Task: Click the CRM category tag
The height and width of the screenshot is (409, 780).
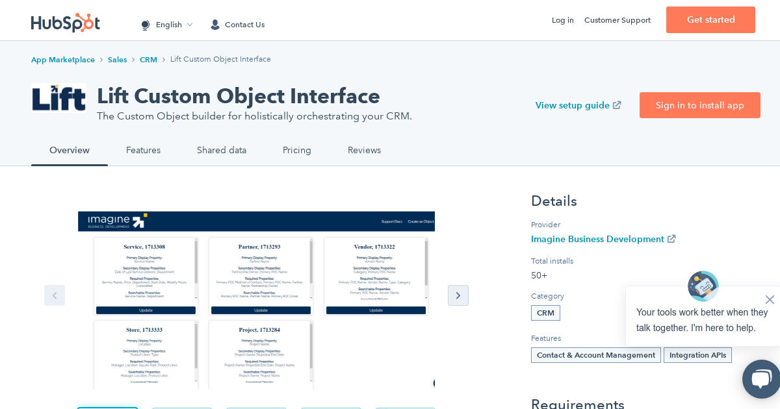Action: pos(545,313)
